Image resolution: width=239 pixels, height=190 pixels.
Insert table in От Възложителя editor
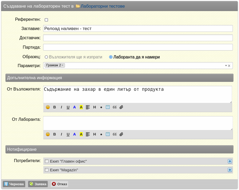(108, 107)
